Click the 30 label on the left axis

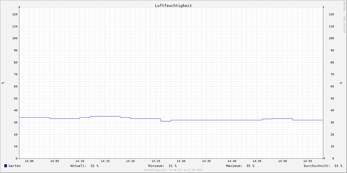16,122
